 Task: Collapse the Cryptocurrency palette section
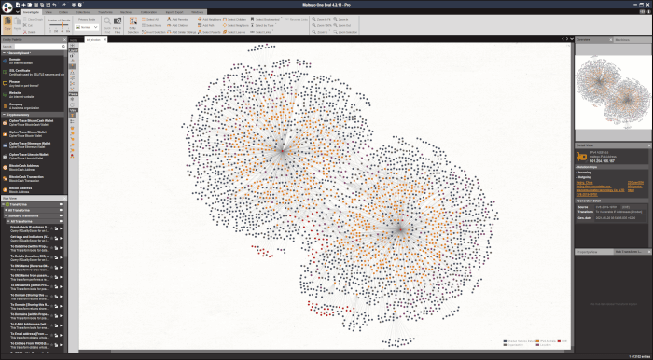click(x=4, y=115)
